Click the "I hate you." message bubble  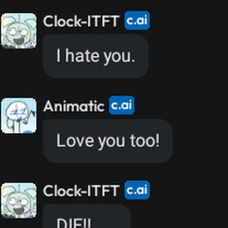point(96,56)
